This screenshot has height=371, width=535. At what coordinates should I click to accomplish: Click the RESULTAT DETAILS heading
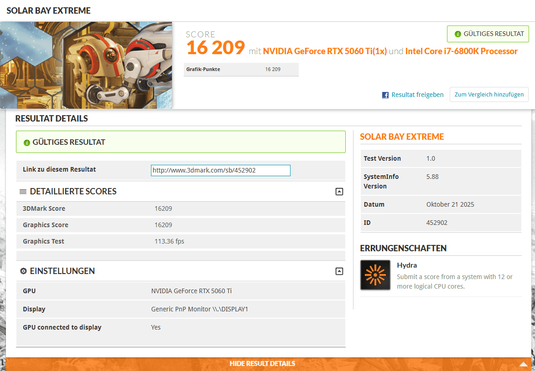[52, 118]
